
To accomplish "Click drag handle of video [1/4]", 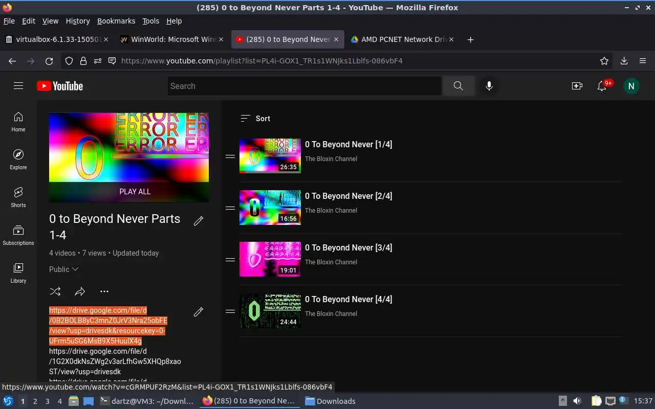I will (x=230, y=156).
